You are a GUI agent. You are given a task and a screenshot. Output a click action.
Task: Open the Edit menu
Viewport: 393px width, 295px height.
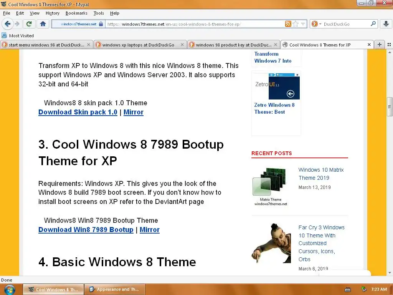click(x=20, y=13)
